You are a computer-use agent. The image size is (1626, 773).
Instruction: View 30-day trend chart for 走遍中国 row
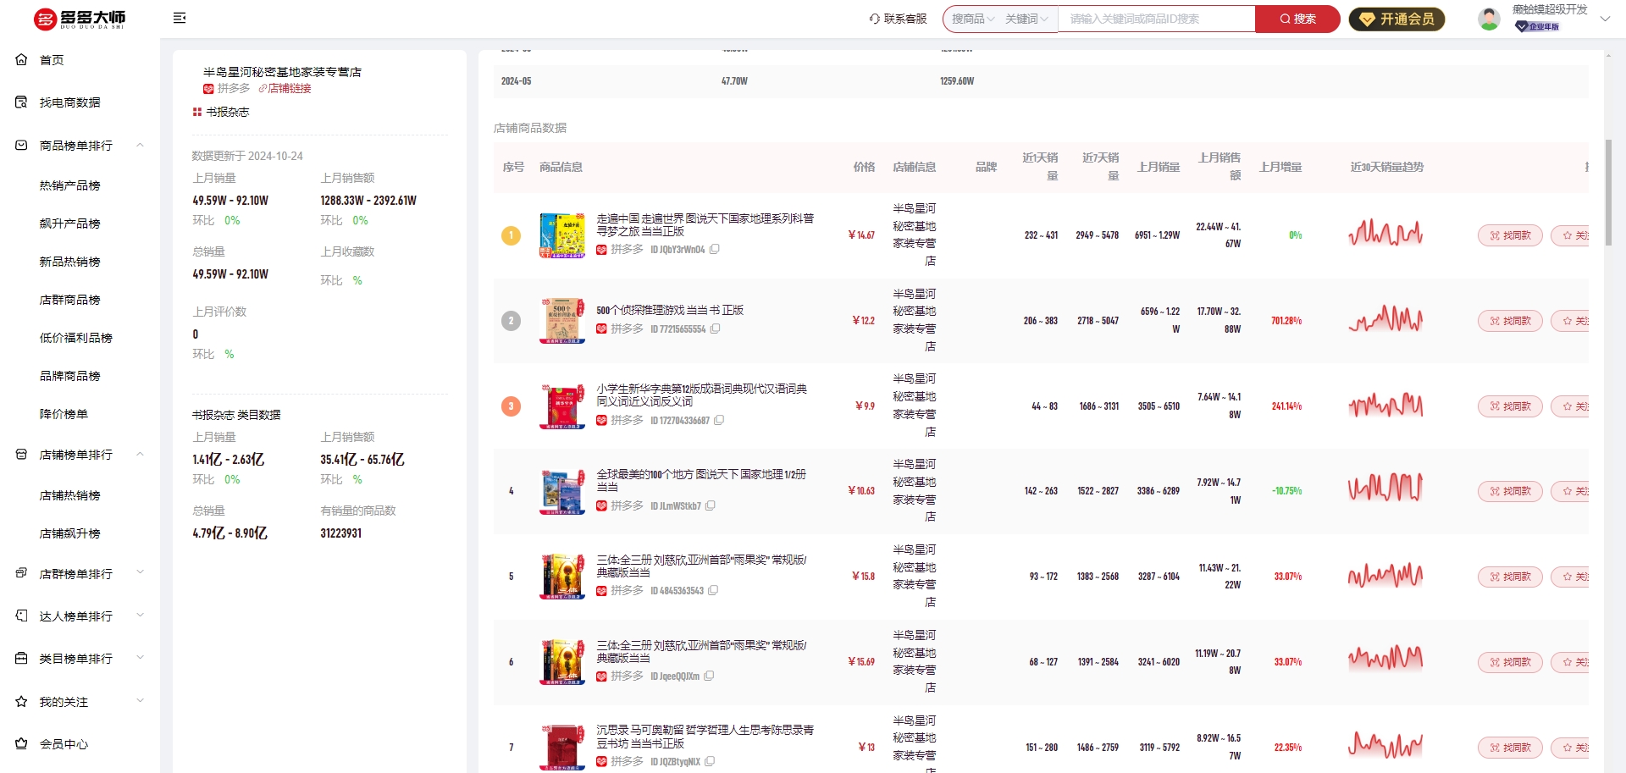point(1385,232)
